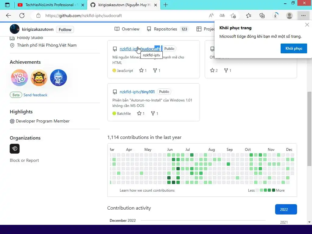Image resolution: width=312 pixels, height=234 pixels.
Task: Click Developer Program Member highlight
Action: 40,121
